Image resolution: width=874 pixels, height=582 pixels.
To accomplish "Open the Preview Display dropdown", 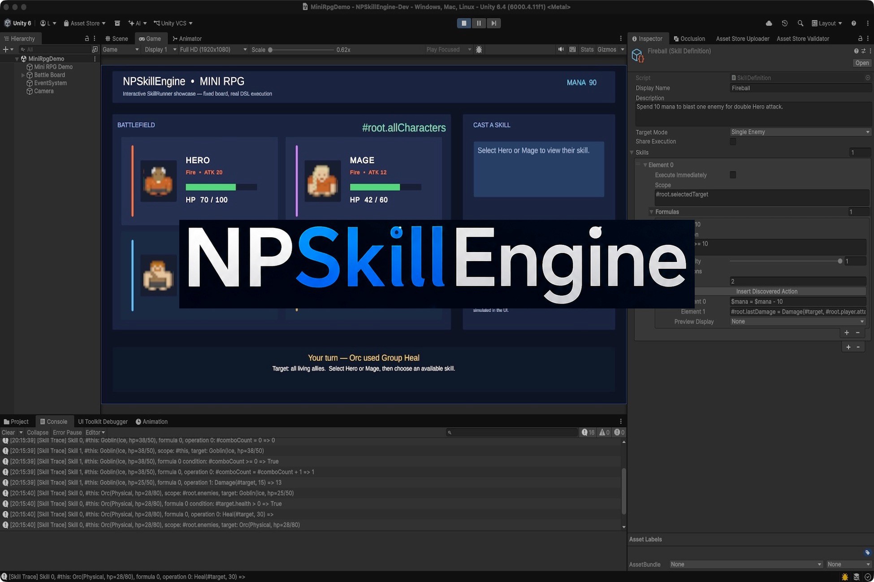I will (798, 322).
